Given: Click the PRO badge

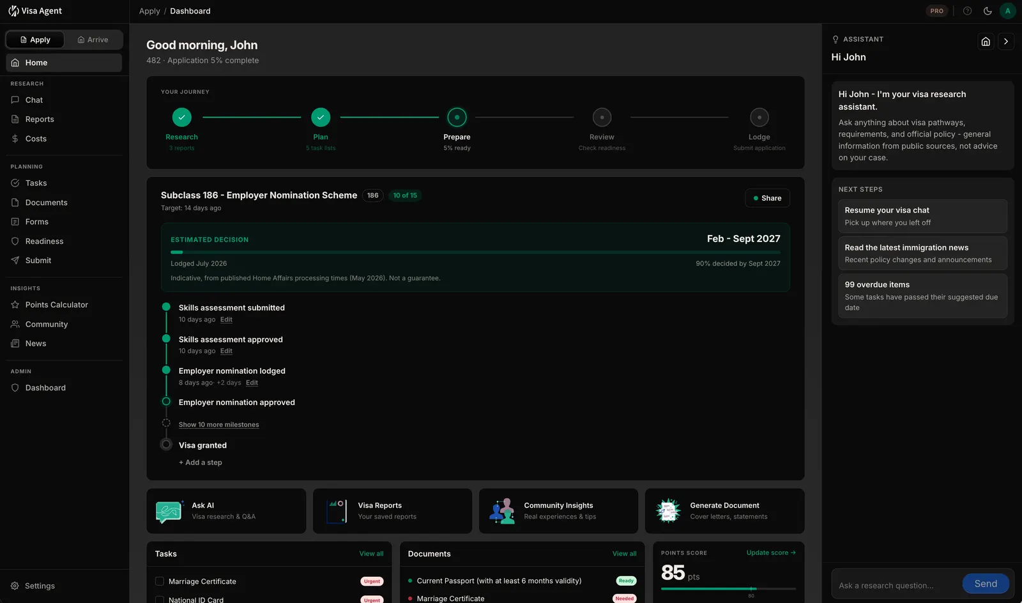Looking at the screenshot, I should point(937,11).
